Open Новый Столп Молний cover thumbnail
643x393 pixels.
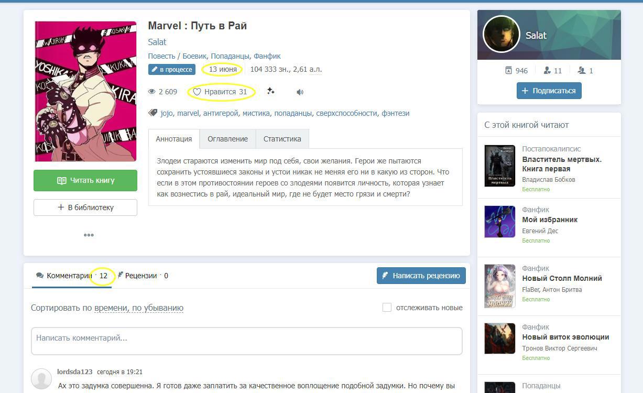pos(500,286)
